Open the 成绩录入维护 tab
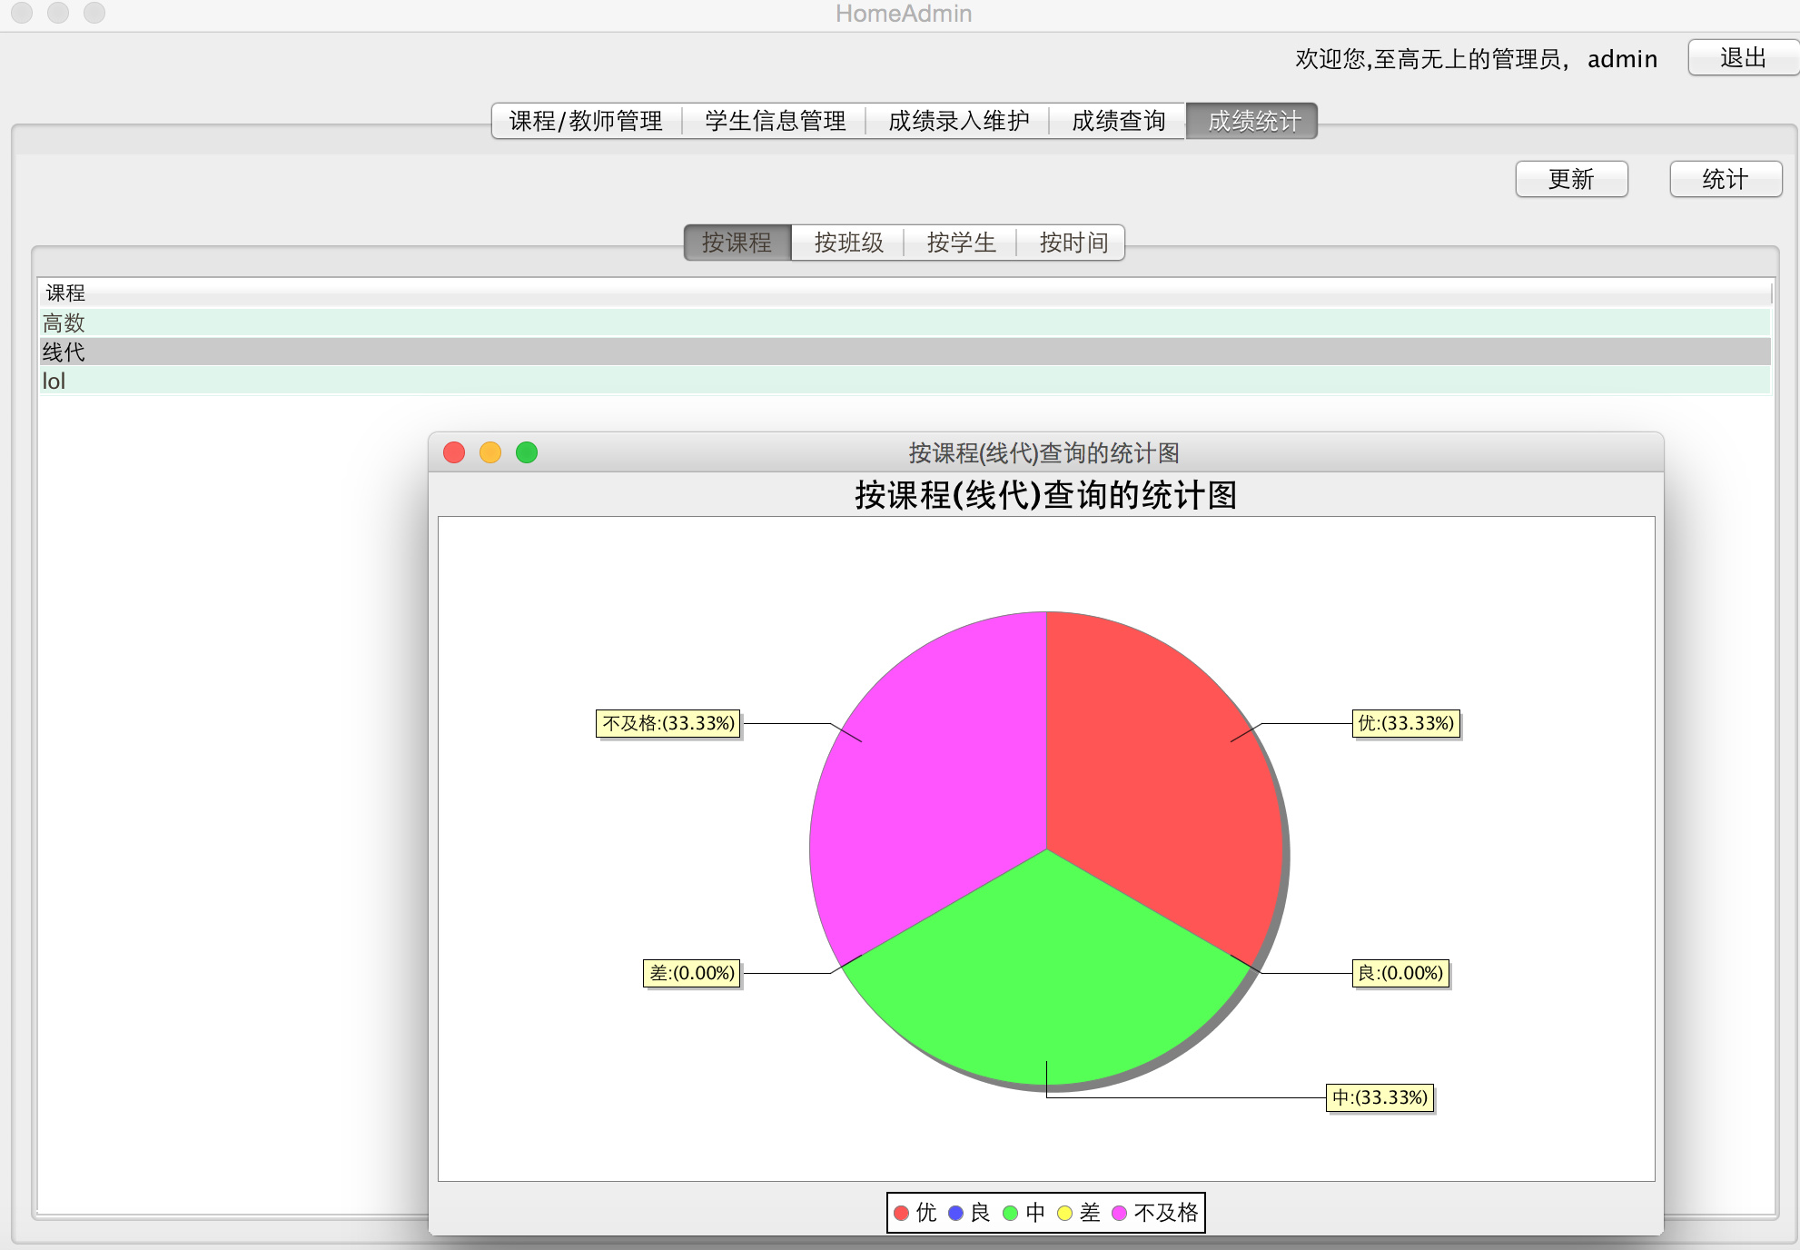This screenshot has width=1800, height=1250. click(x=958, y=121)
